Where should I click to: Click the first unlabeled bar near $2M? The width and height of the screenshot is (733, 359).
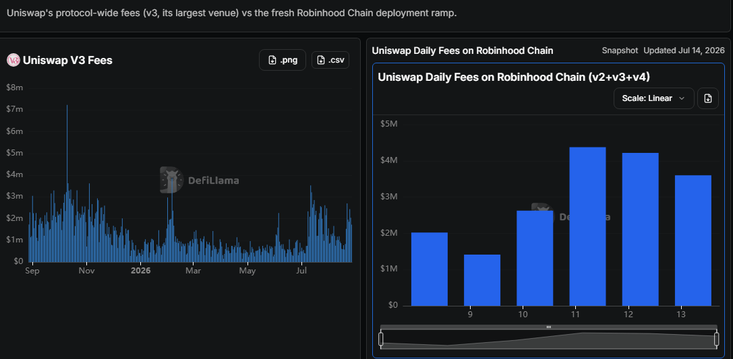tap(429, 269)
